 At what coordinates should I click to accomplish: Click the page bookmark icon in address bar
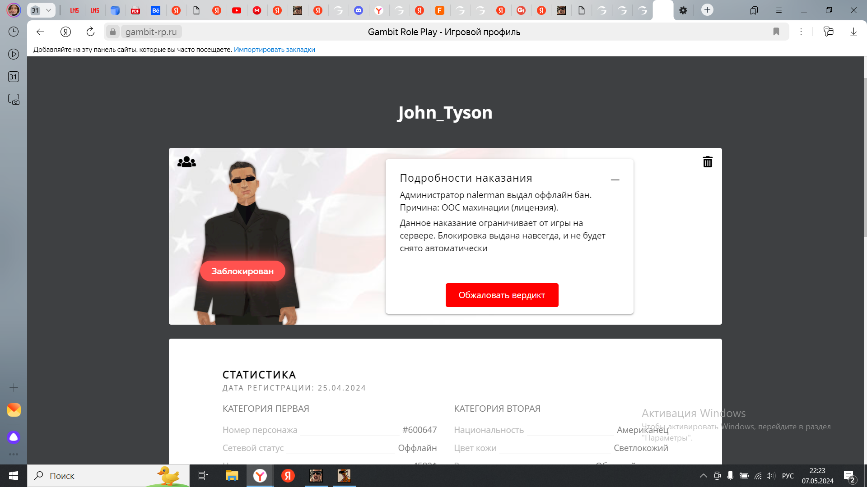coord(776,32)
